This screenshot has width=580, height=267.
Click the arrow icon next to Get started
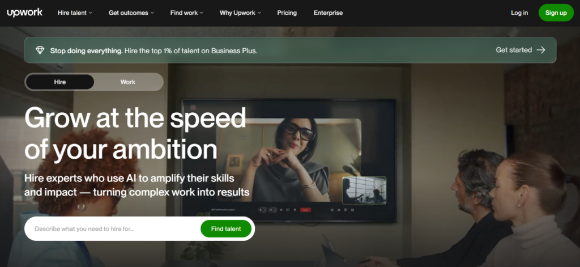pyautogui.click(x=541, y=50)
